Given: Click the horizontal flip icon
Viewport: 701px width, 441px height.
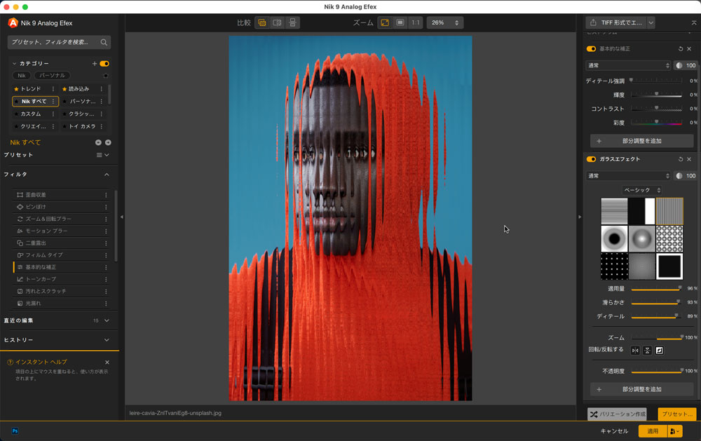Looking at the screenshot, I should click(x=635, y=351).
